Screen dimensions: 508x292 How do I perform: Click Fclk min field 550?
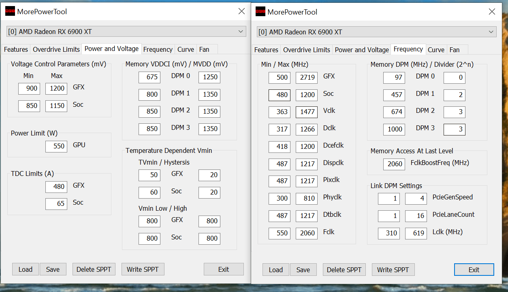(x=280, y=233)
